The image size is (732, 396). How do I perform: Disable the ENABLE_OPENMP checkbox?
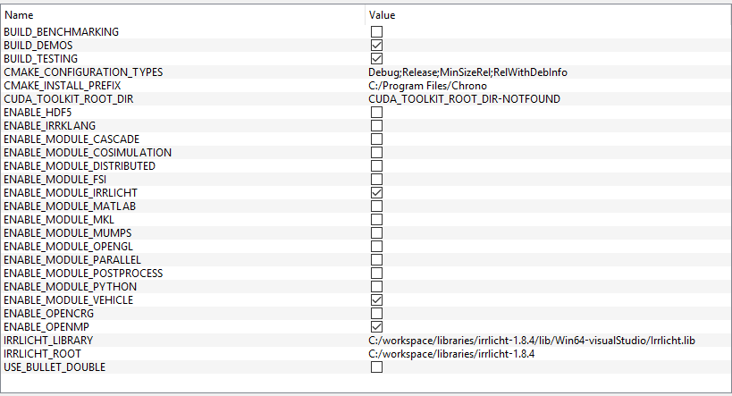[x=376, y=327]
